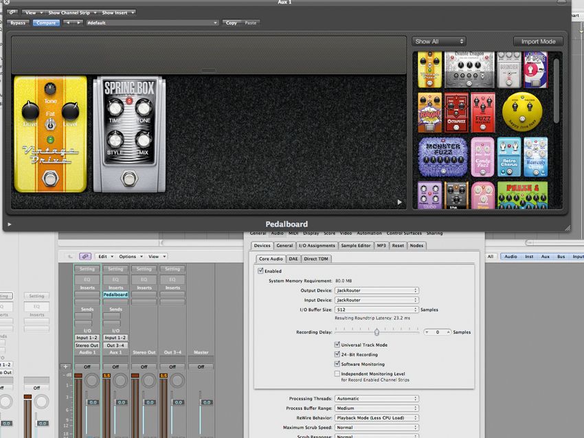Filter the mixer by Audio channels
The height and width of the screenshot is (438, 584).
point(510,256)
